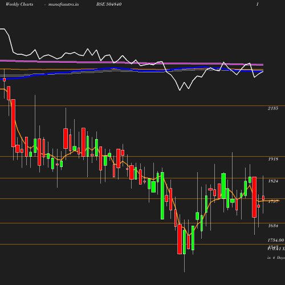
Task: Click the 'BSE 504840' symbol label
Action: click(x=109, y=4)
